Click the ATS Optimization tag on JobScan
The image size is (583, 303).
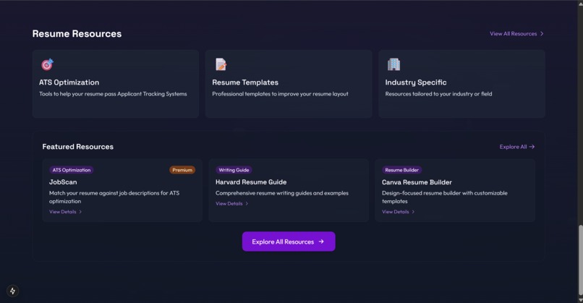(x=72, y=170)
